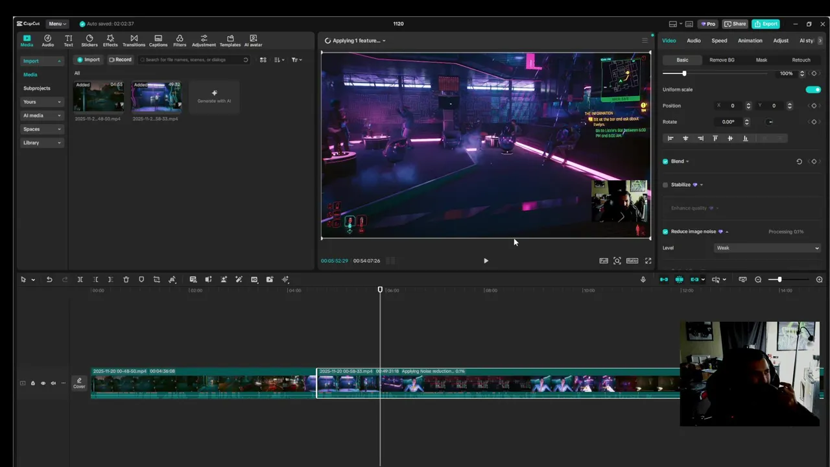Screen dimensions: 830x467
Task: Open the noise reduction Level dropdown
Action: [767, 248]
